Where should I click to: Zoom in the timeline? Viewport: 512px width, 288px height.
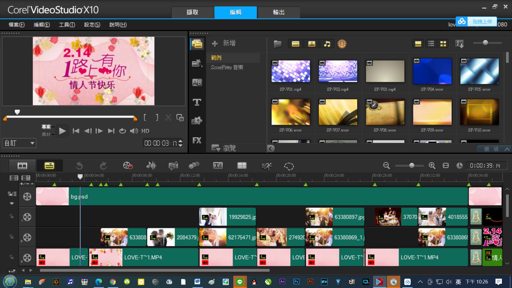click(x=432, y=166)
